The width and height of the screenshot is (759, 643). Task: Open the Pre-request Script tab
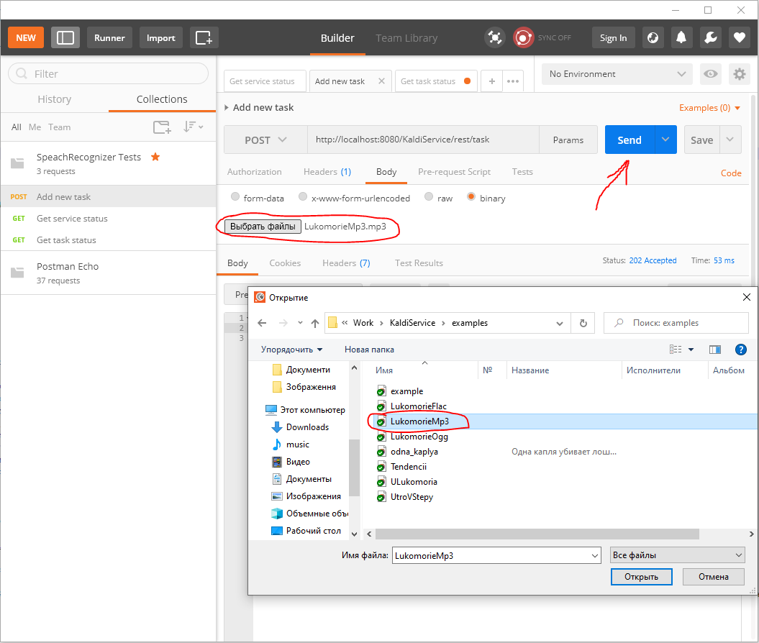tap(454, 172)
